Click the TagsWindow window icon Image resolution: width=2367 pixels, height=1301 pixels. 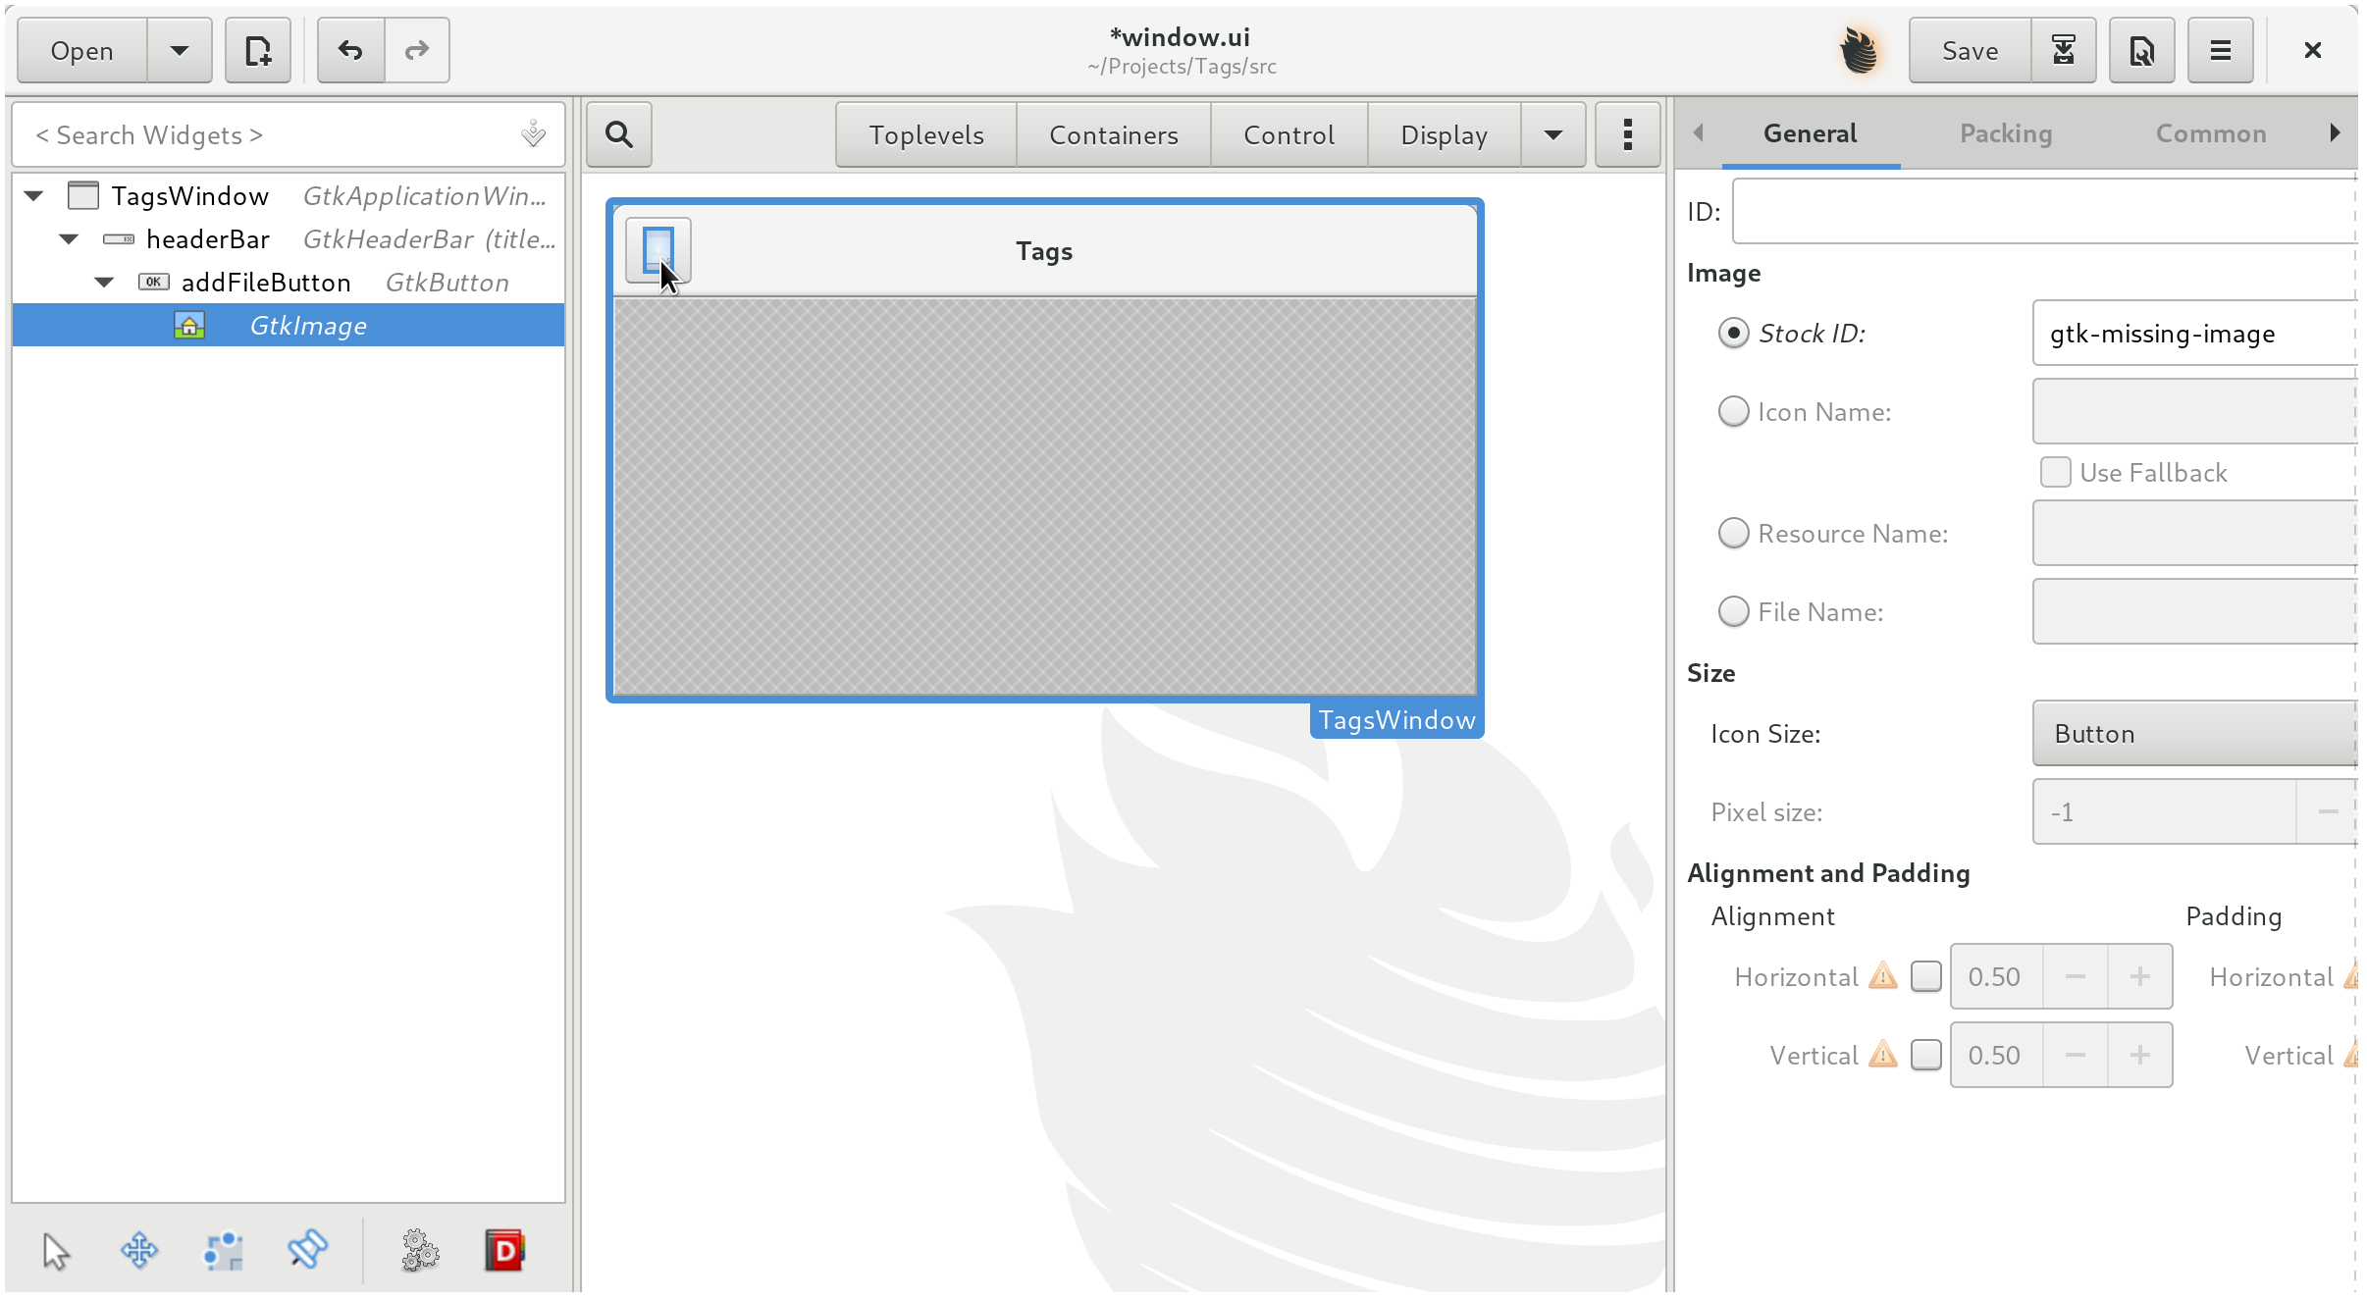pyautogui.click(x=83, y=196)
